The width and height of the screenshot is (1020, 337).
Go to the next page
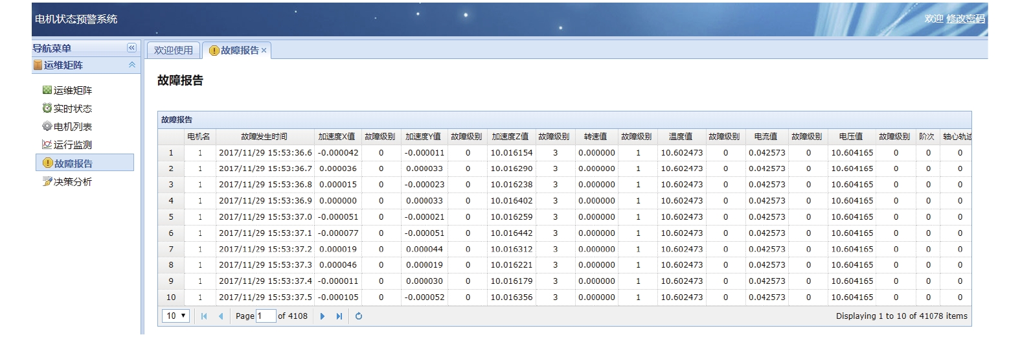(323, 316)
